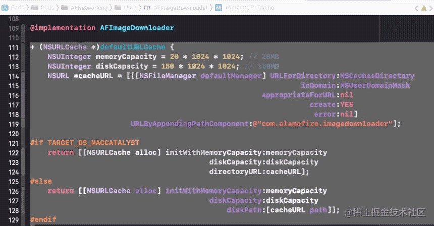Click line number 109 in gutter
The height and width of the screenshot is (226, 434).
pos(14,28)
